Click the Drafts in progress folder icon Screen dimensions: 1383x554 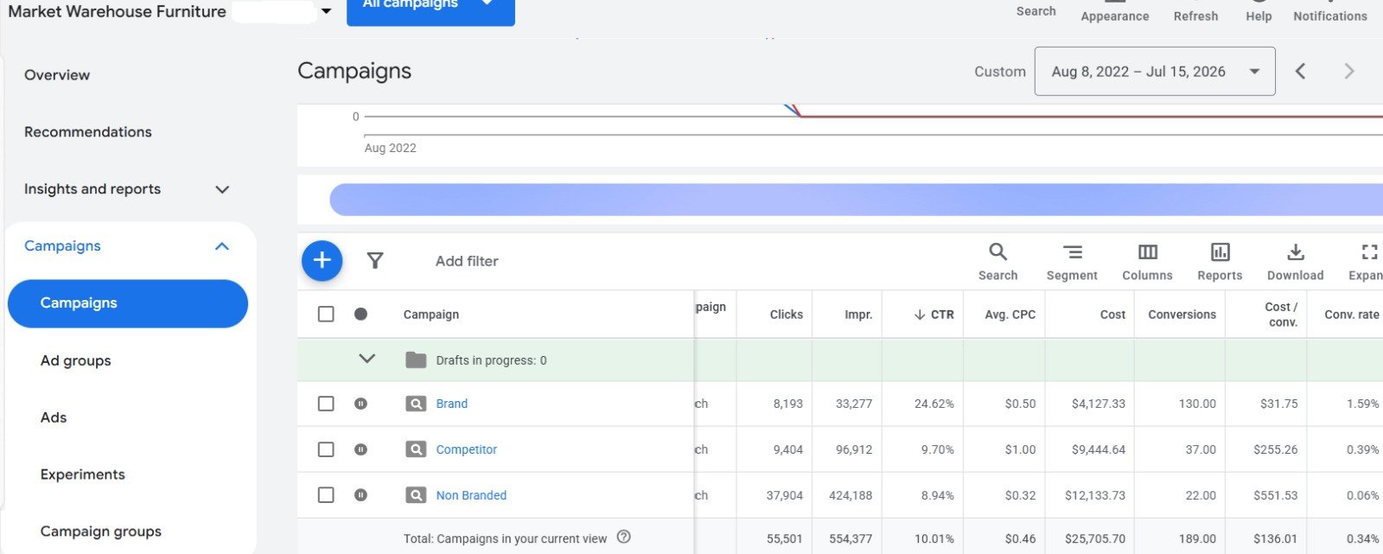[x=416, y=360]
